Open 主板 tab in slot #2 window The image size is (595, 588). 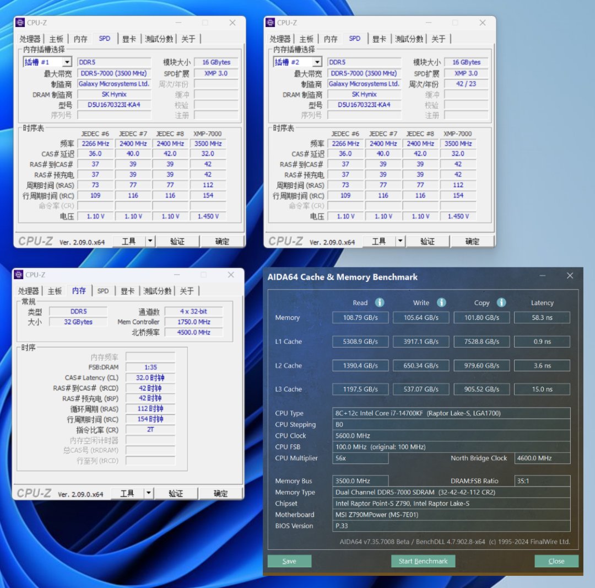click(x=306, y=39)
